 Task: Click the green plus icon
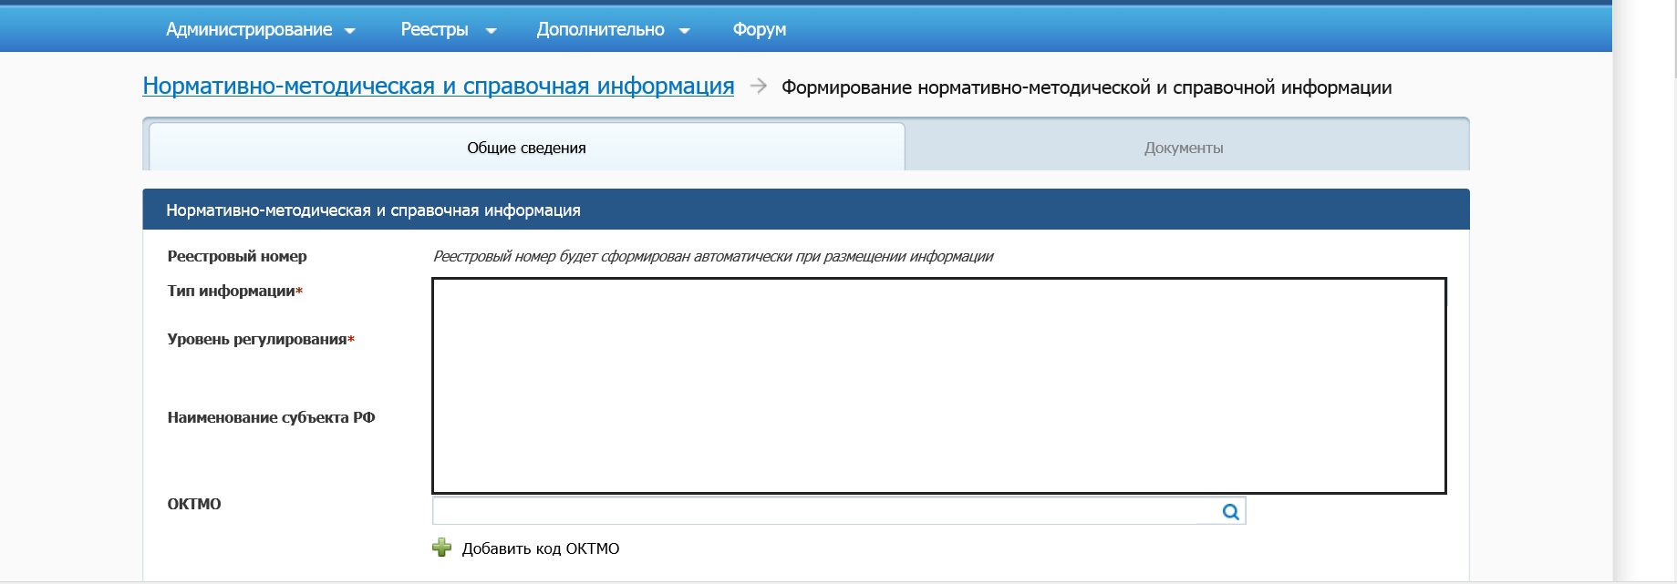(x=441, y=548)
